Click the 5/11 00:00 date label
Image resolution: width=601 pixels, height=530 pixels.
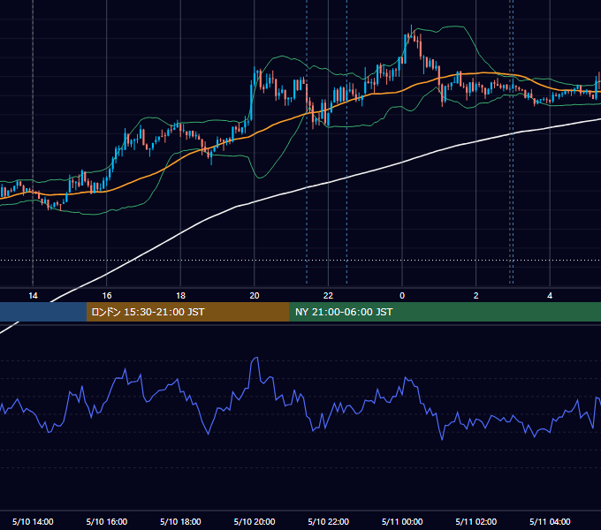402,521
